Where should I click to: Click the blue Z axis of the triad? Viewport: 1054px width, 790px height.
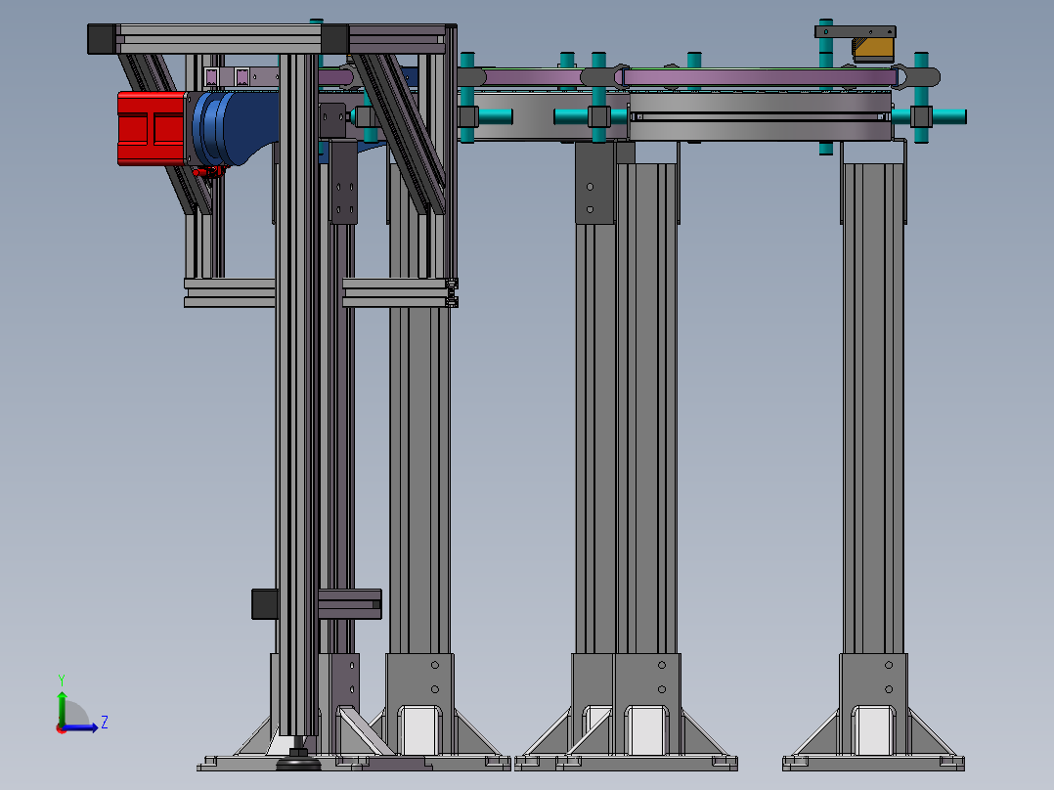point(80,727)
